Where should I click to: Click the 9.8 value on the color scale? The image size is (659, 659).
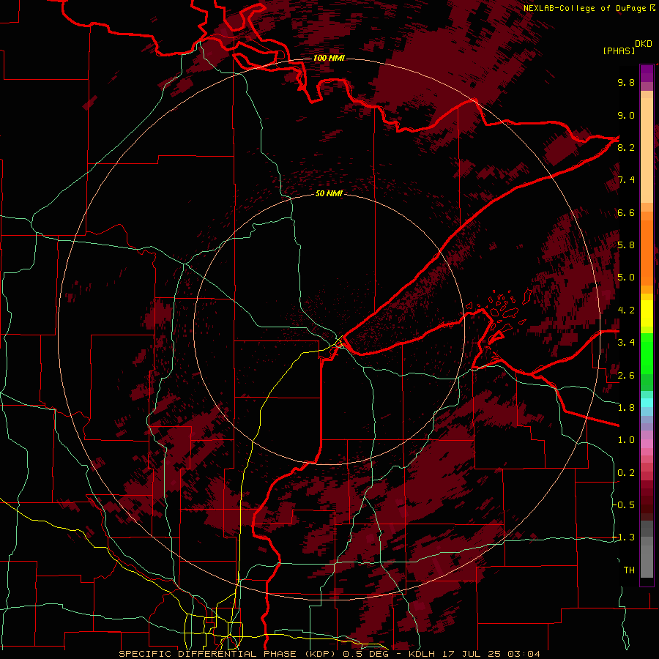click(x=626, y=82)
